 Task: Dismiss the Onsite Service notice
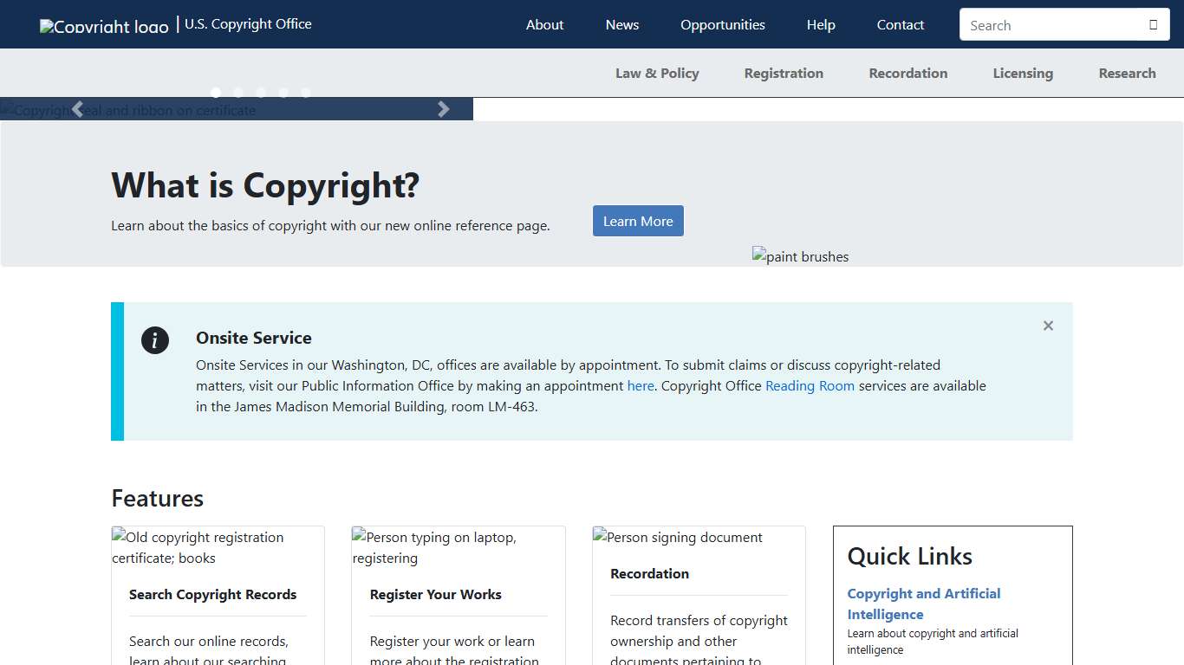pyautogui.click(x=1048, y=326)
